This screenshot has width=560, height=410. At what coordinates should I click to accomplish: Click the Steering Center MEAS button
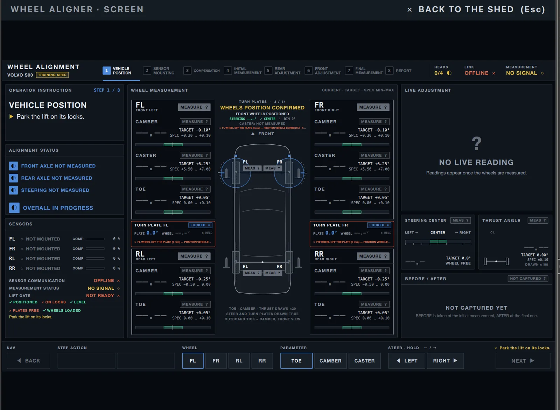(x=461, y=221)
